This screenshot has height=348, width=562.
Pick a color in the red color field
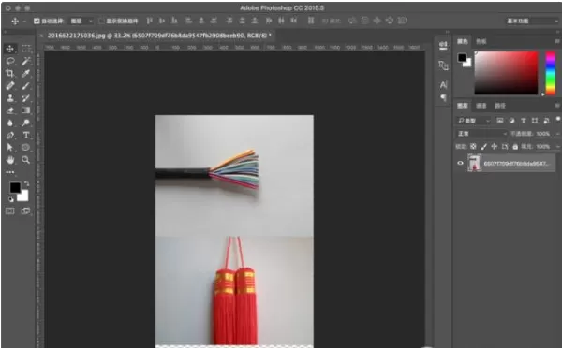pyautogui.click(x=506, y=73)
